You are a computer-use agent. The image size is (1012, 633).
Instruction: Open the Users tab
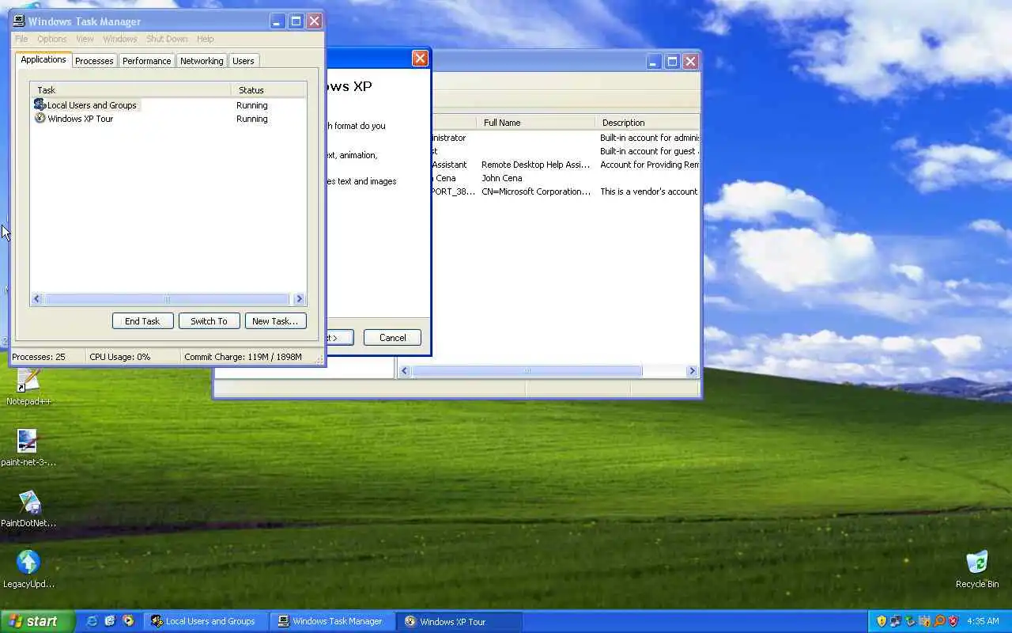pos(244,61)
